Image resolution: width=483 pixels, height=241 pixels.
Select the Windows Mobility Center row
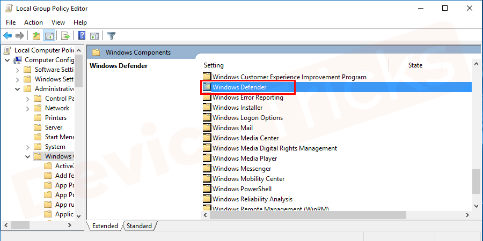[248, 178]
